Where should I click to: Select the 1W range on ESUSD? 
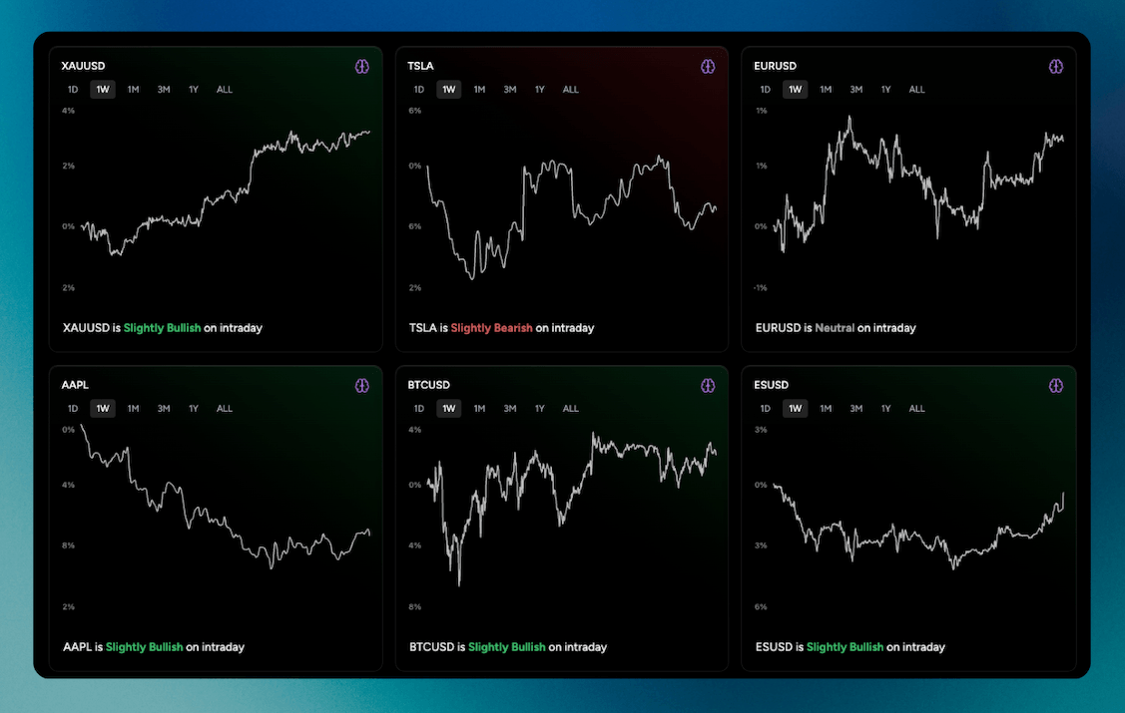795,409
